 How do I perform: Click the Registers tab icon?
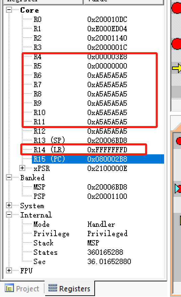pos(52,288)
